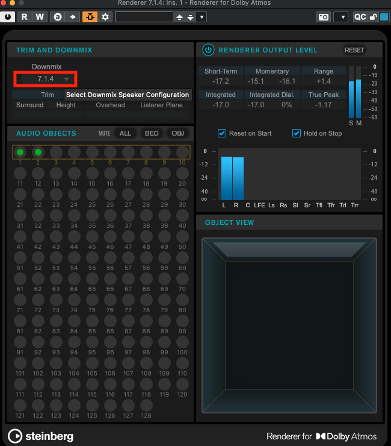Click the Listener Plane label

161,105
